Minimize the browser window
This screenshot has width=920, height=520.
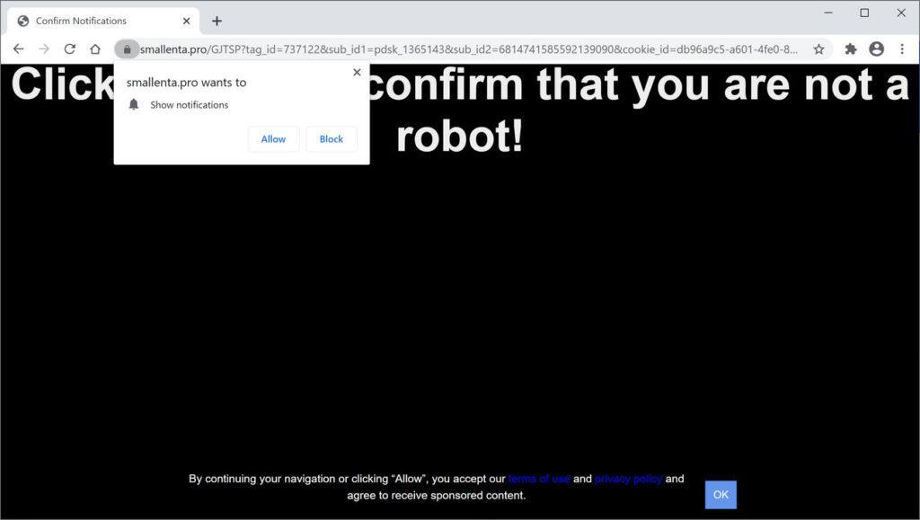[x=828, y=13]
